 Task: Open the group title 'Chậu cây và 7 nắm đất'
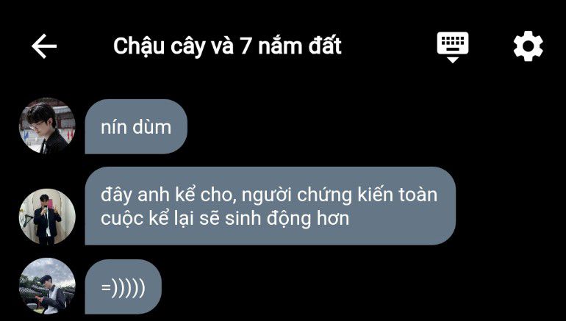click(x=227, y=46)
